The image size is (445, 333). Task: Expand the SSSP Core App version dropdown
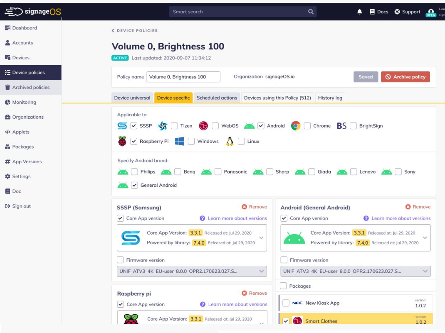(261, 238)
